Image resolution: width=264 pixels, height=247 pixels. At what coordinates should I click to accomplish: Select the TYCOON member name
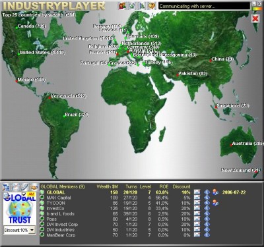point(56,203)
